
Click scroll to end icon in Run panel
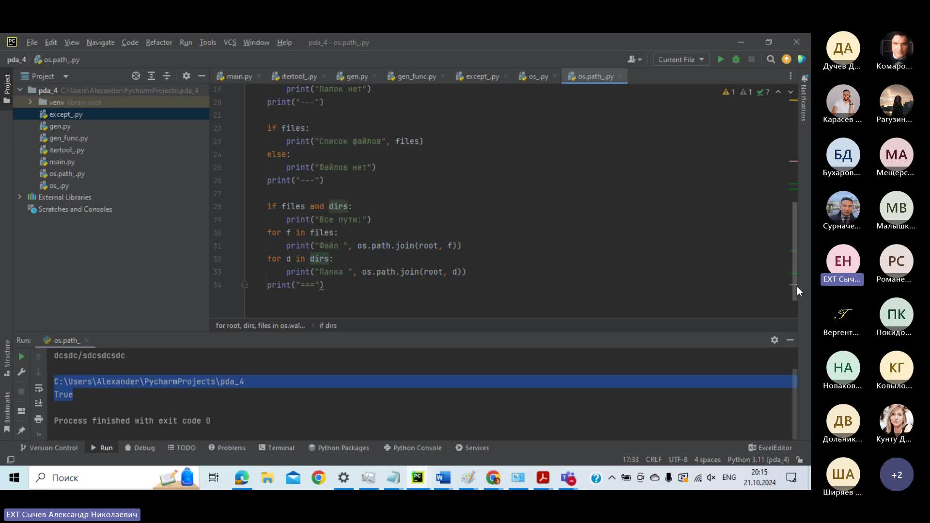coord(39,403)
